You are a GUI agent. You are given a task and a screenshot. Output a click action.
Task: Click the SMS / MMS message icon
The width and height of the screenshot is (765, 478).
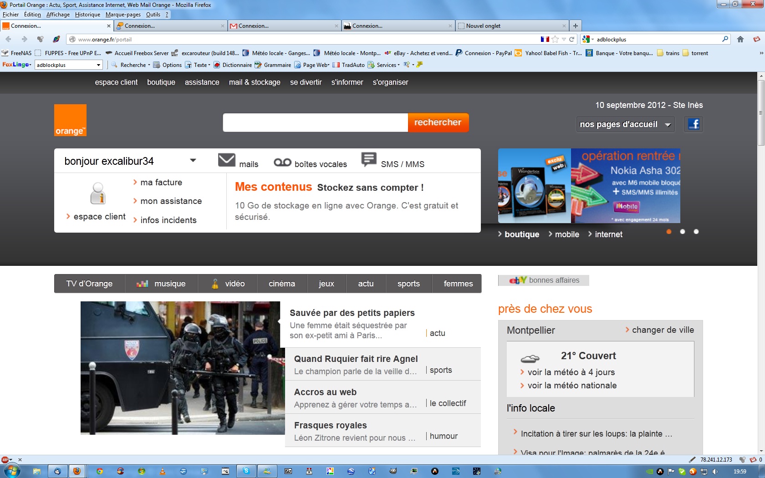[x=369, y=160]
